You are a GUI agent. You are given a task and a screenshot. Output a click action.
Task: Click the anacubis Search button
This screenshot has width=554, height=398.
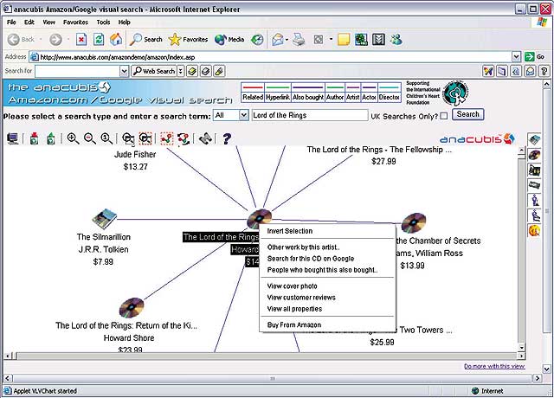coord(467,114)
